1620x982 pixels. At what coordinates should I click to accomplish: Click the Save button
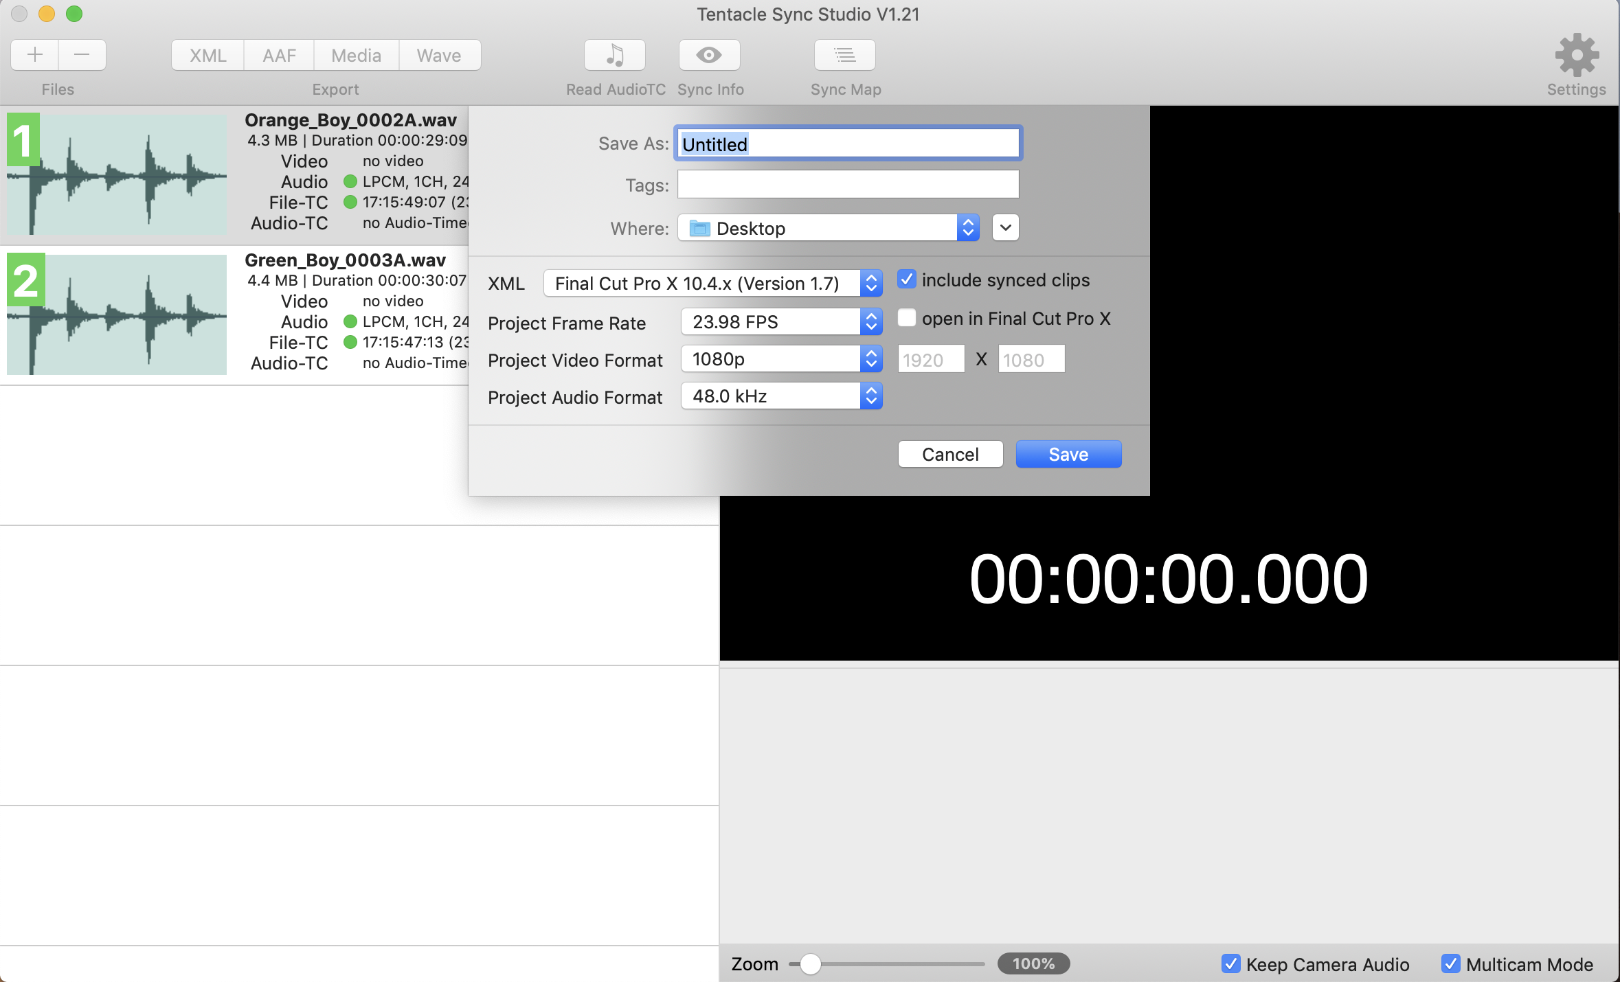pyautogui.click(x=1068, y=455)
